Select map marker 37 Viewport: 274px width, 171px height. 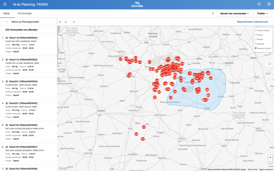tap(155, 97)
